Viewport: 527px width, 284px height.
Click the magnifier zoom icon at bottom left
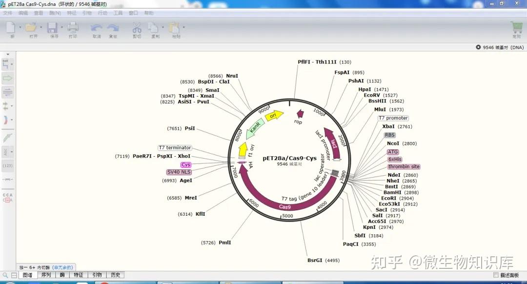pos(5,275)
